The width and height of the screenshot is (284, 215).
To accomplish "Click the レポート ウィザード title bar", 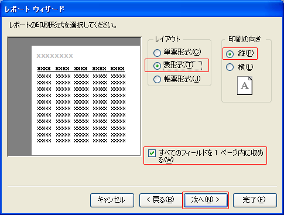I will pyautogui.click(x=142, y=9).
